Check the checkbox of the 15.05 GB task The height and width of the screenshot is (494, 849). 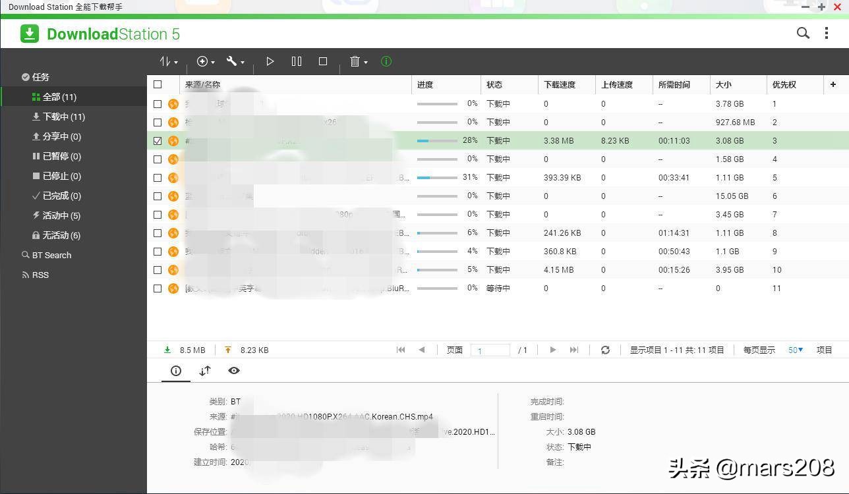[158, 196]
